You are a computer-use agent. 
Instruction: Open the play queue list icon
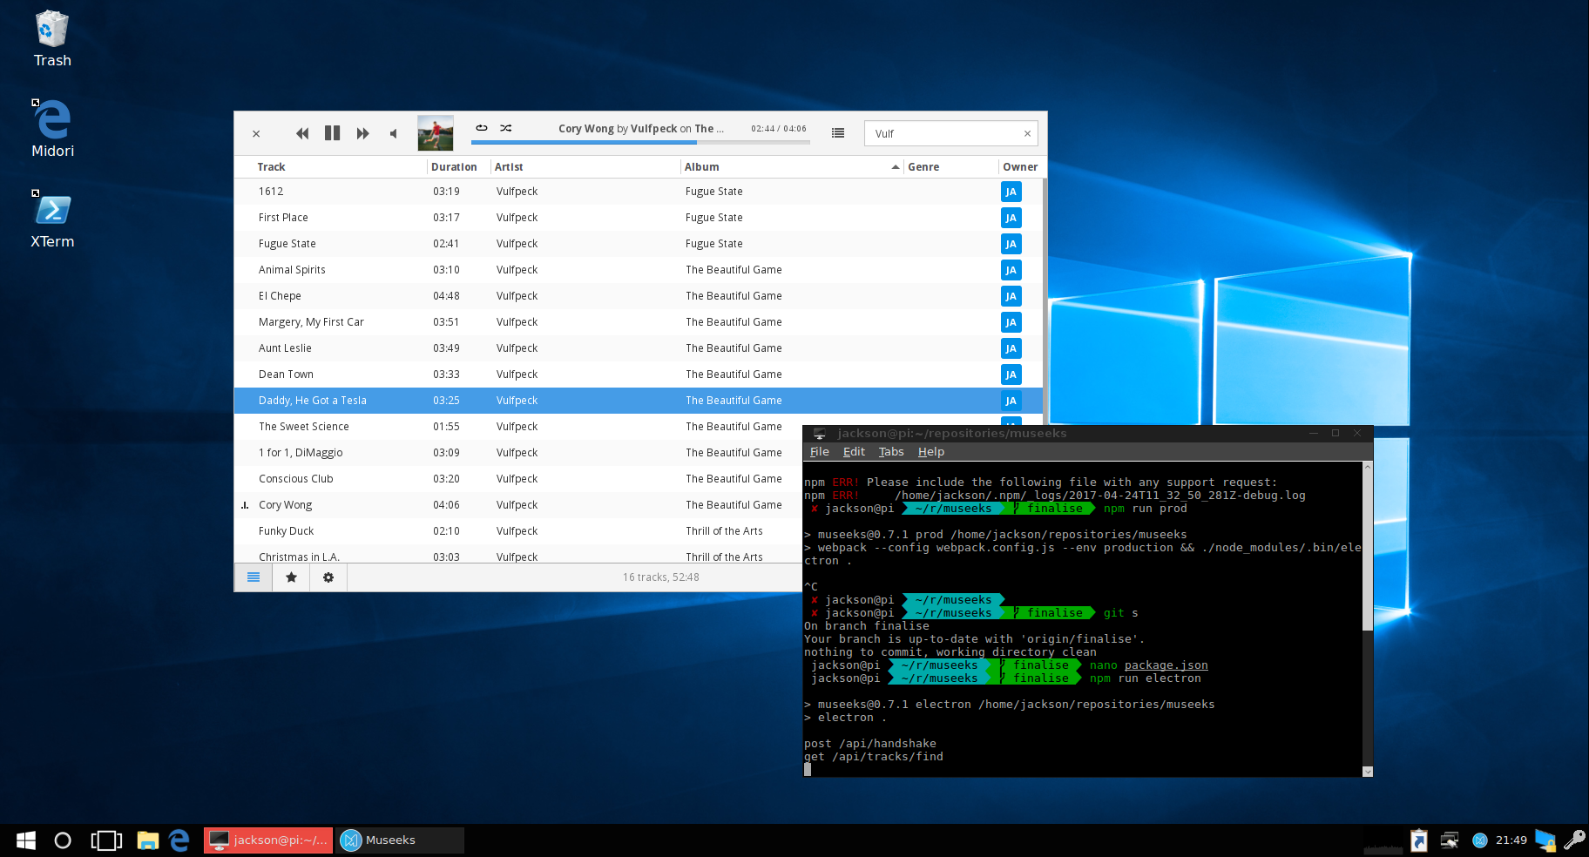[x=838, y=133]
